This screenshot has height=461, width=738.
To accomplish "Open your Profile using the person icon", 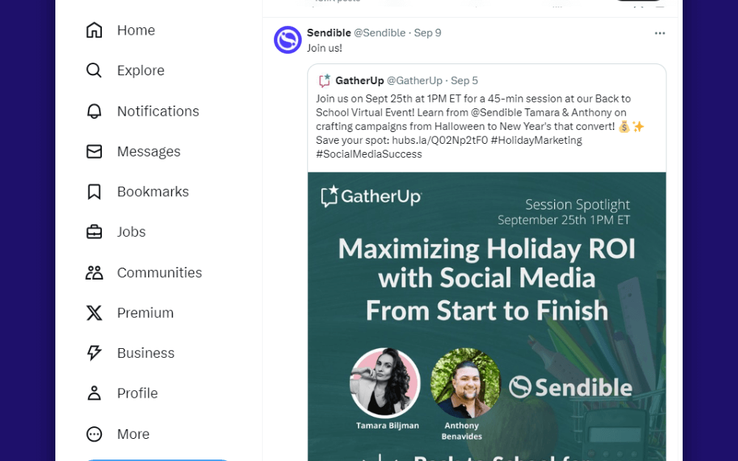I will [x=94, y=393].
